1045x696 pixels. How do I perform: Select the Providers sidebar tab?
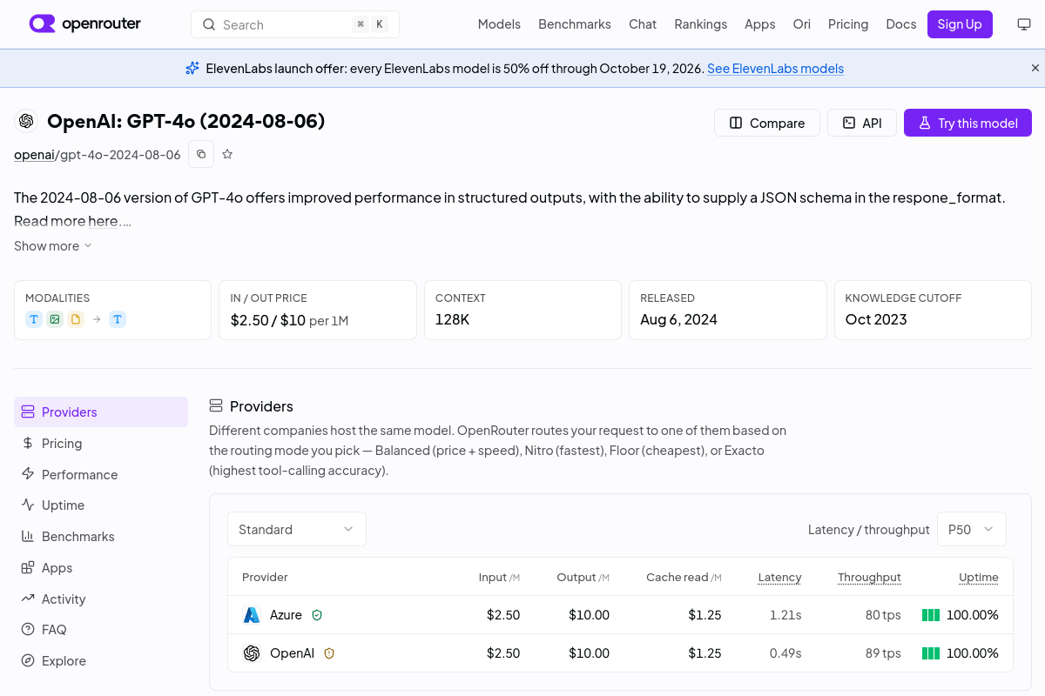click(101, 412)
